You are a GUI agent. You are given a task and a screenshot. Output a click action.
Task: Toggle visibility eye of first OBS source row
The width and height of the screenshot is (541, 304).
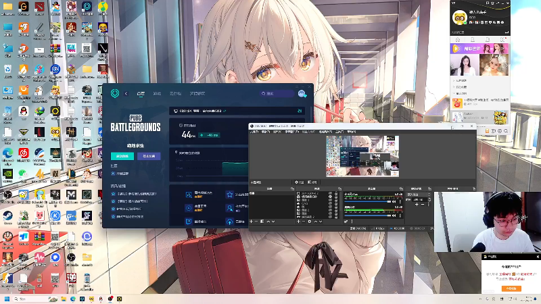point(330,193)
